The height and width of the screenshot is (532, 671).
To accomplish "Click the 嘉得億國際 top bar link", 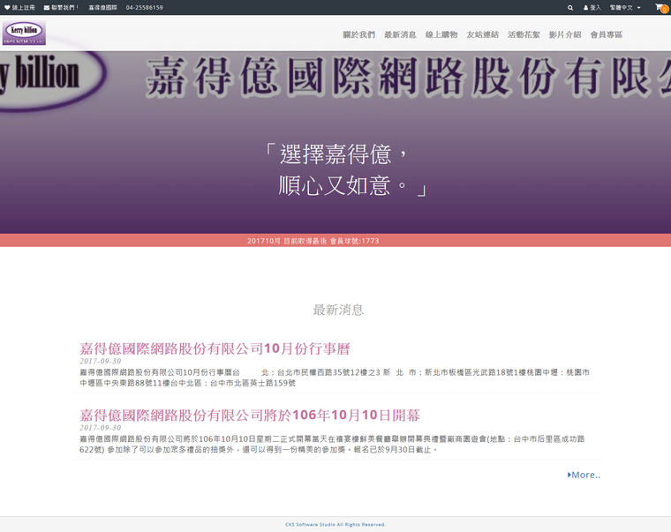I will tap(102, 8).
